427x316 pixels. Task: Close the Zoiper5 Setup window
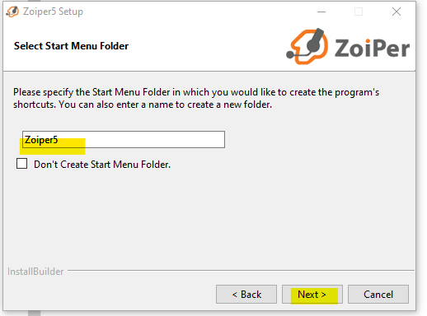click(396, 12)
